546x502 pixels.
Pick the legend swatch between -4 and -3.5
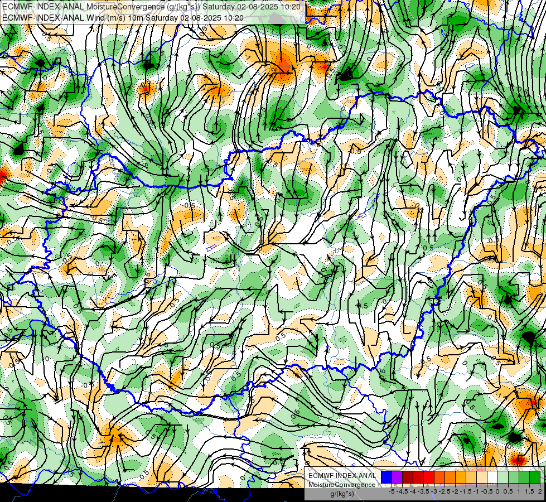coord(418,477)
